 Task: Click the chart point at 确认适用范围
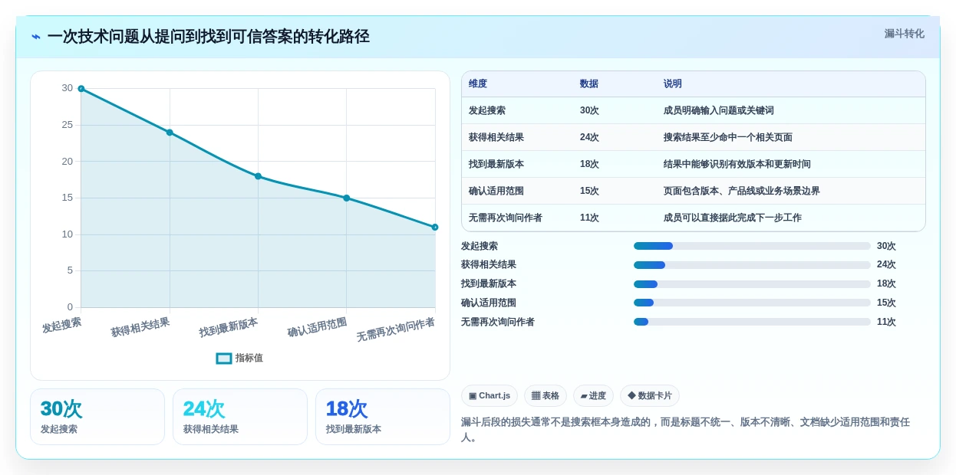click(346, 198)
